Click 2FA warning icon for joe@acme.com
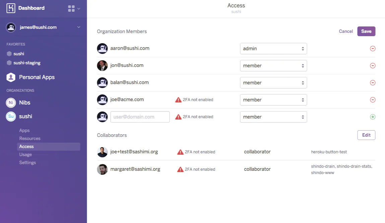 tap(178, 100)
